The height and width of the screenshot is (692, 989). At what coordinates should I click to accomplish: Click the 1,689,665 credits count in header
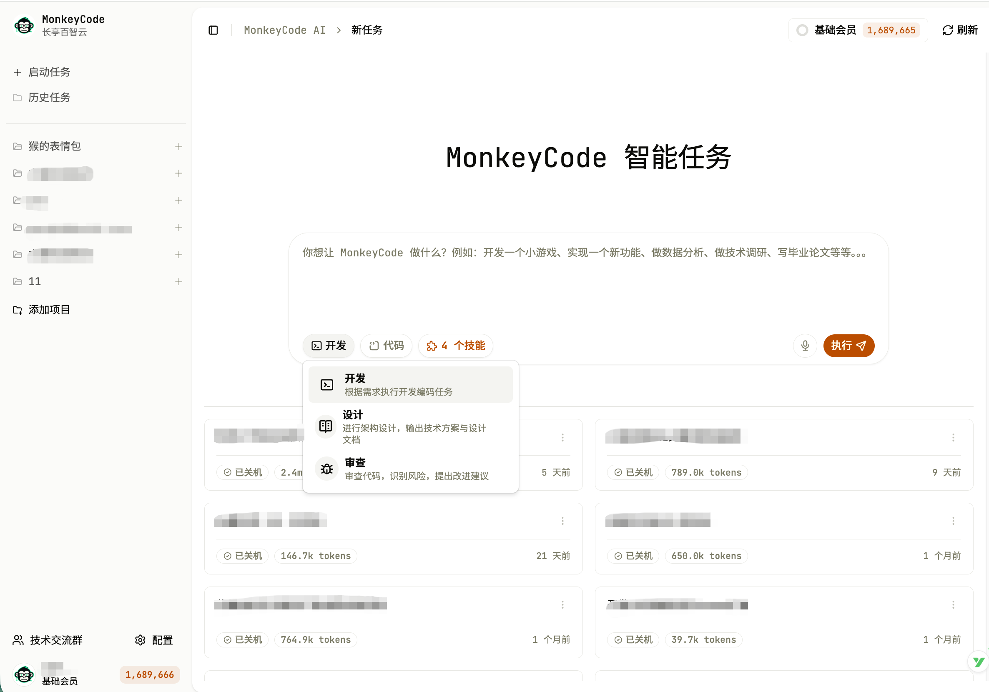coord(891,30)
